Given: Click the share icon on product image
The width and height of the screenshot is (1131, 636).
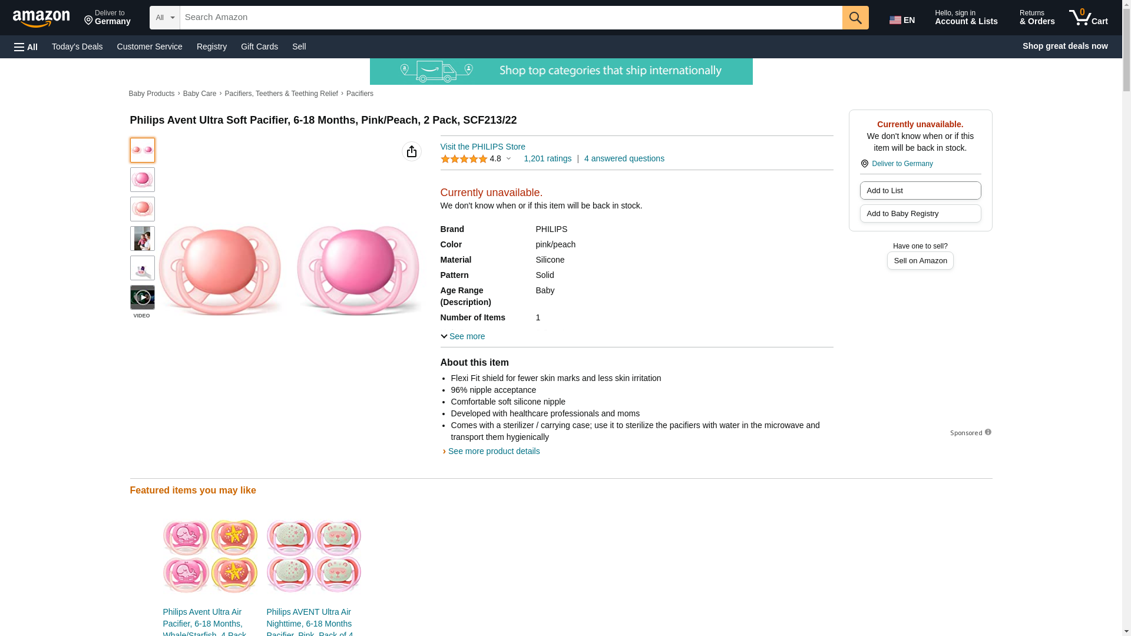Looking at the screenshot, I should pyautogui.click(x=411, y=151).
